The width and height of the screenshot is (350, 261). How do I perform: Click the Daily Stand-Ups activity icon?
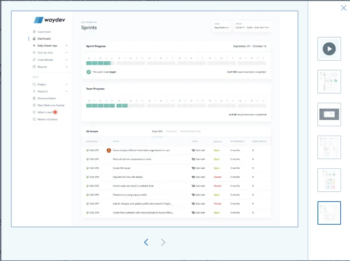(34, 46)
